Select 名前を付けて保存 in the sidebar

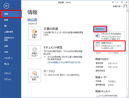pos(9,39)
